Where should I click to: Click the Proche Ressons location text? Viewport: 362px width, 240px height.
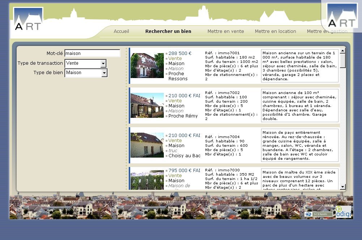click(x=178, y=76)
